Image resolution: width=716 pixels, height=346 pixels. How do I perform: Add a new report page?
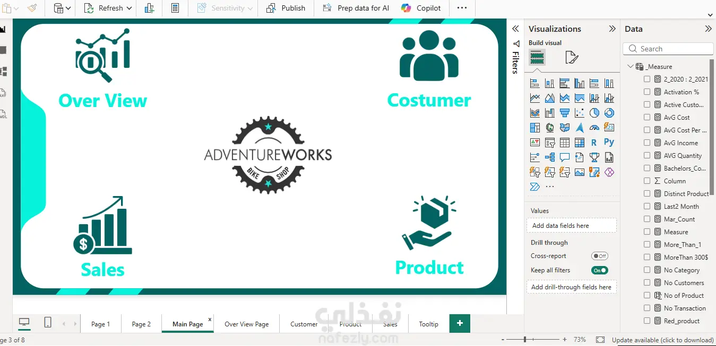(x=460, y=323)
